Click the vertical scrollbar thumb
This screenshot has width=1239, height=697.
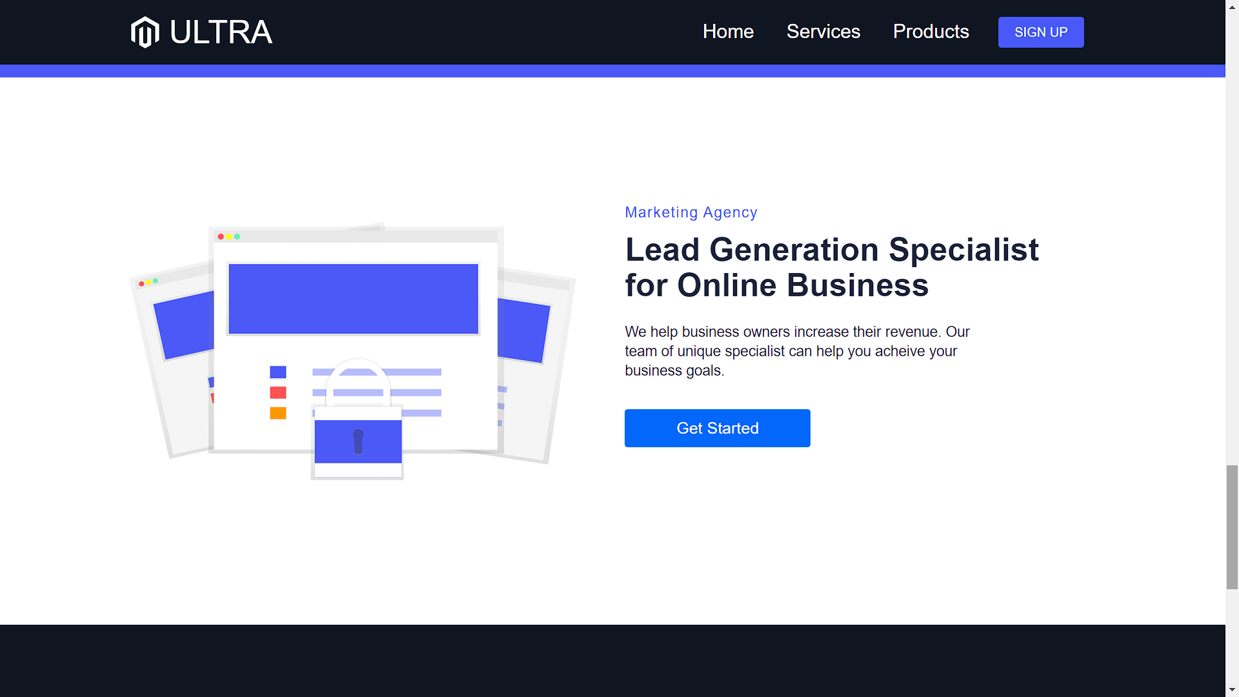click(x=1232, y=527)
